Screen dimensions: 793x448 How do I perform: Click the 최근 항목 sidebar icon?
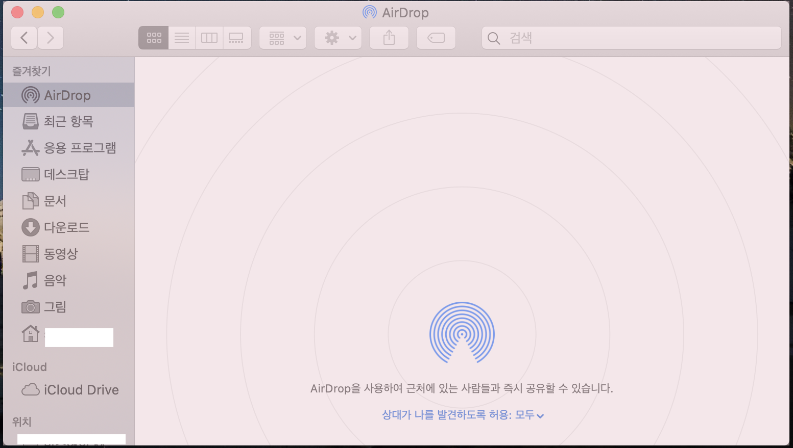click(x=31, y=121)
